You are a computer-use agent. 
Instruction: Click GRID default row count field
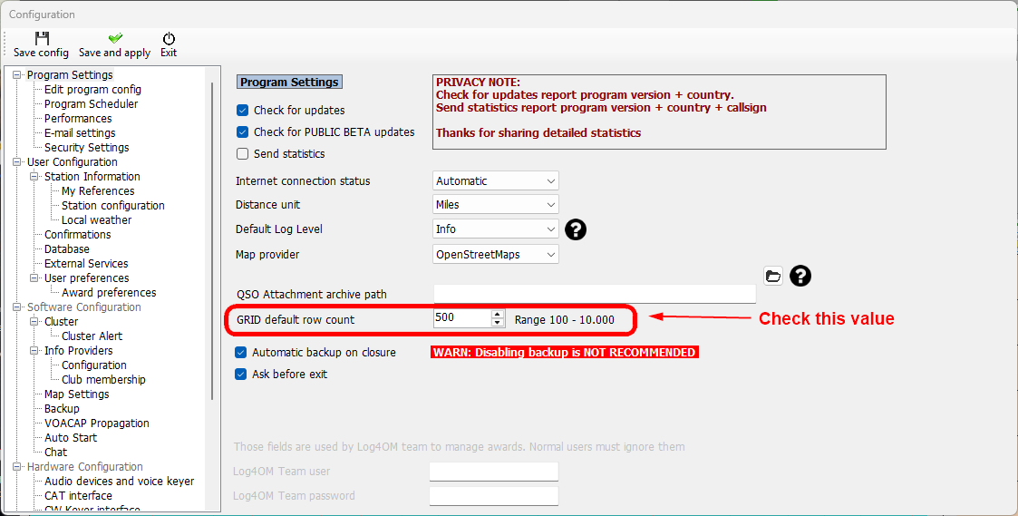pyautogui.click(x=462, y=317)
